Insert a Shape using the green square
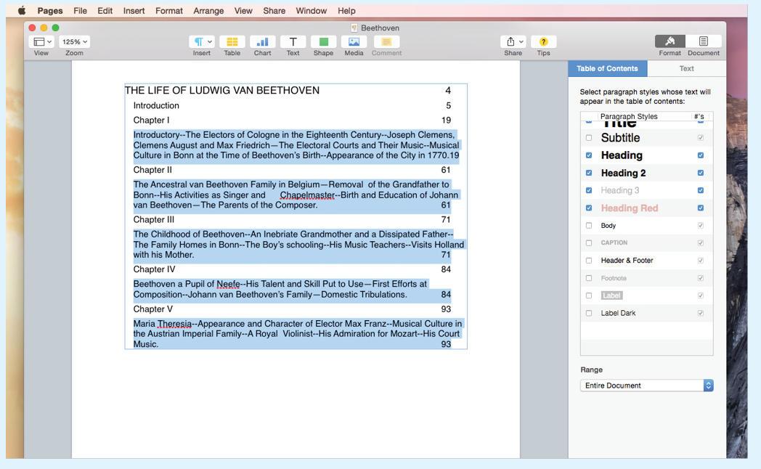This screenshot has width=761, height=469. 323,41
